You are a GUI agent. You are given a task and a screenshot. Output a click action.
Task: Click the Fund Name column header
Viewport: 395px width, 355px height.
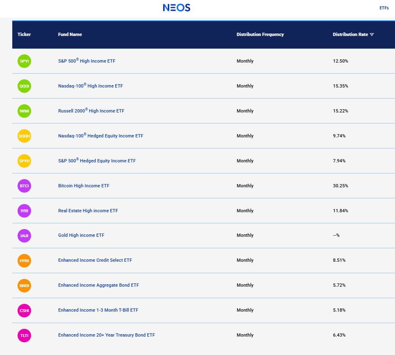pyautogui.click(x=70, y=34)
